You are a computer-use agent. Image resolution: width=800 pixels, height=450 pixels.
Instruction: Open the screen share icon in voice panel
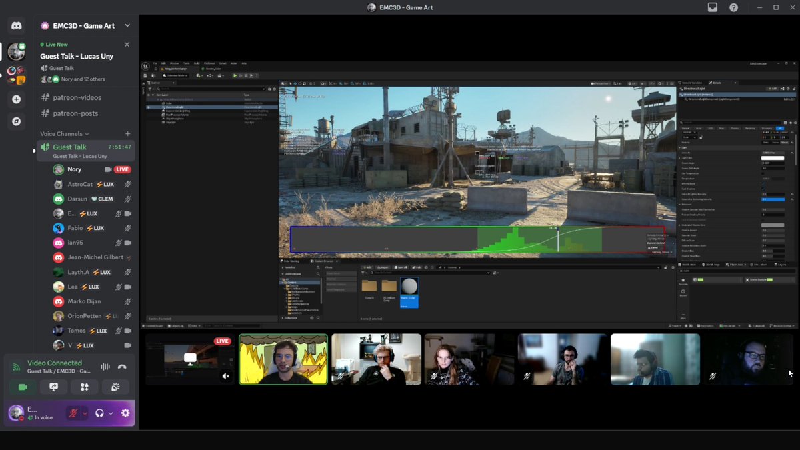(53, 387)
